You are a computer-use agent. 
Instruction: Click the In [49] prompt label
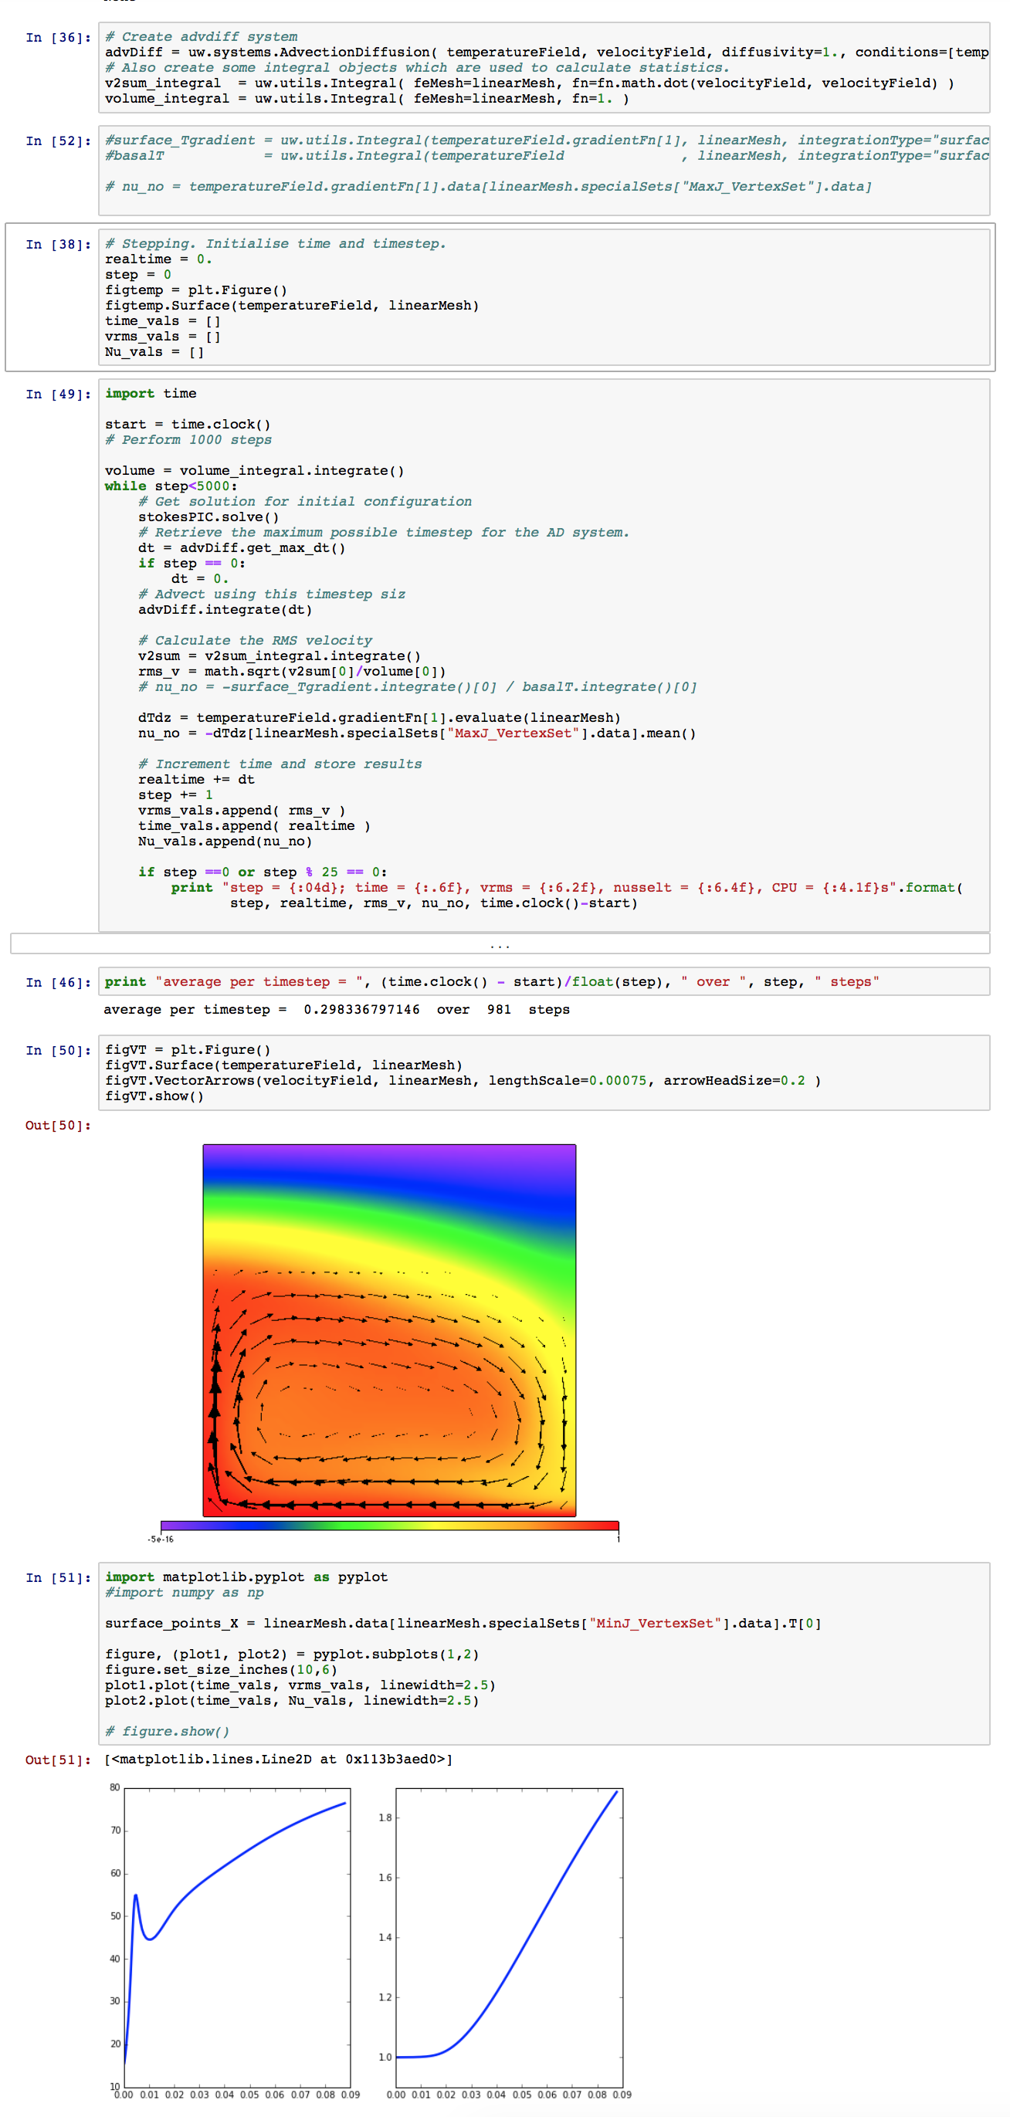tap(59, 395)
